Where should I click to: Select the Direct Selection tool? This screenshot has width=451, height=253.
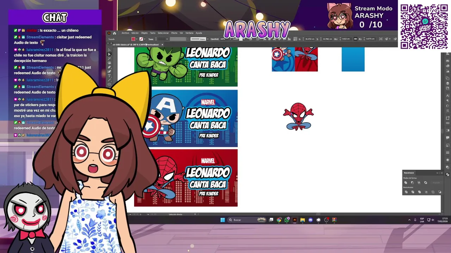[109, 54]
